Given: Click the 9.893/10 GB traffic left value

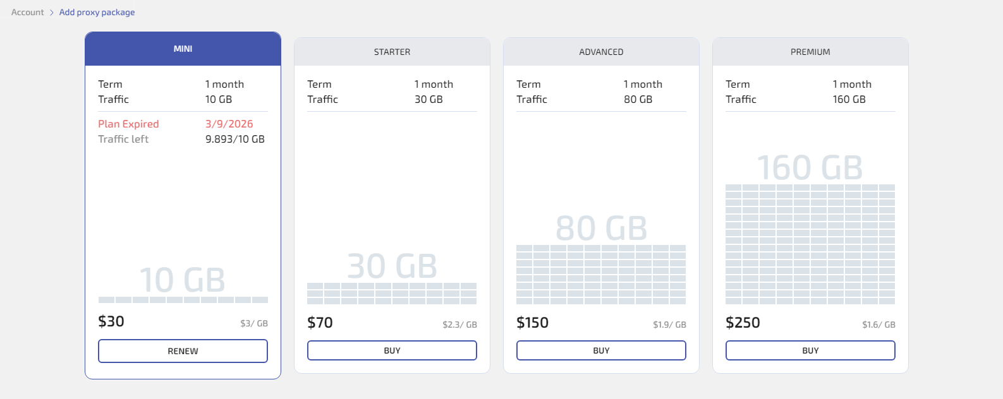Looking at the screenshot, I should pos(235,139).
